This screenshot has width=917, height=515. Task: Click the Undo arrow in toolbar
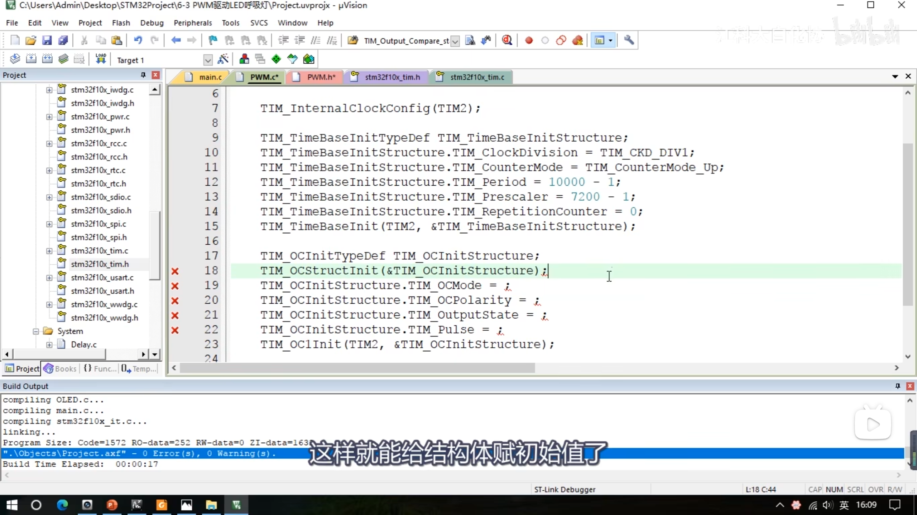click(138, 40)
